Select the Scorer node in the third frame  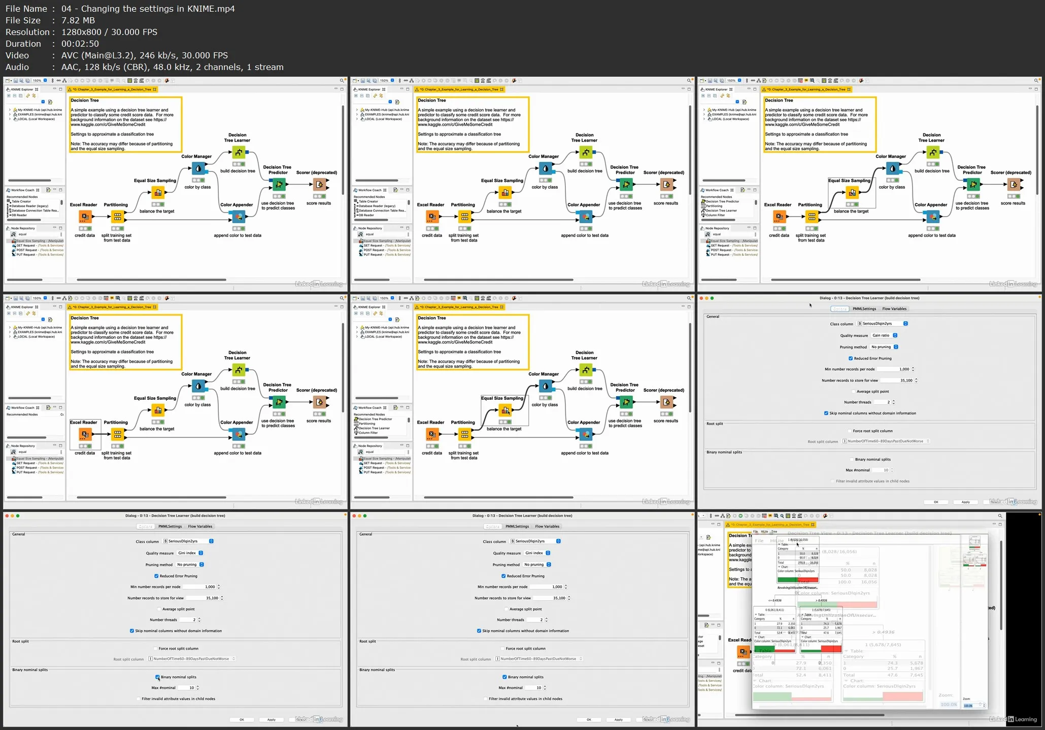tap(1014, 184)
